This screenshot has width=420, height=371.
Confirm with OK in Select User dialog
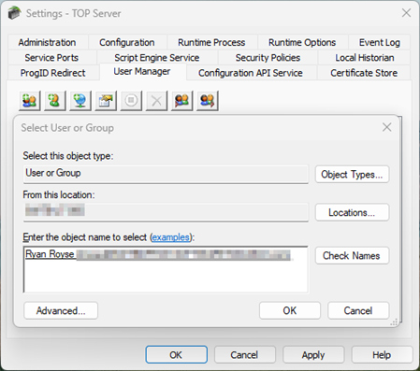click(x=290, y=310)
